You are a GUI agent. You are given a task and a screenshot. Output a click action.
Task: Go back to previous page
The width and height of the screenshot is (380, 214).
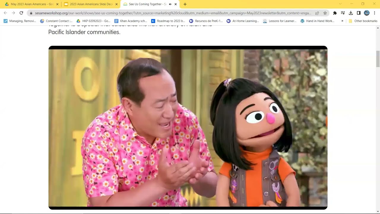(5, 13)
